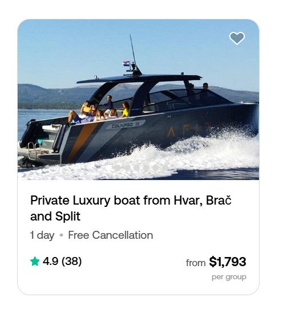Select the last photo carousel dot
The height and width of the screenshot is (314, 287).
point(165,168)
